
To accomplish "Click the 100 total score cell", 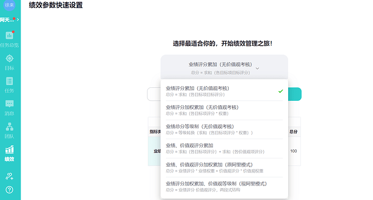I will (x=294, y=151).
